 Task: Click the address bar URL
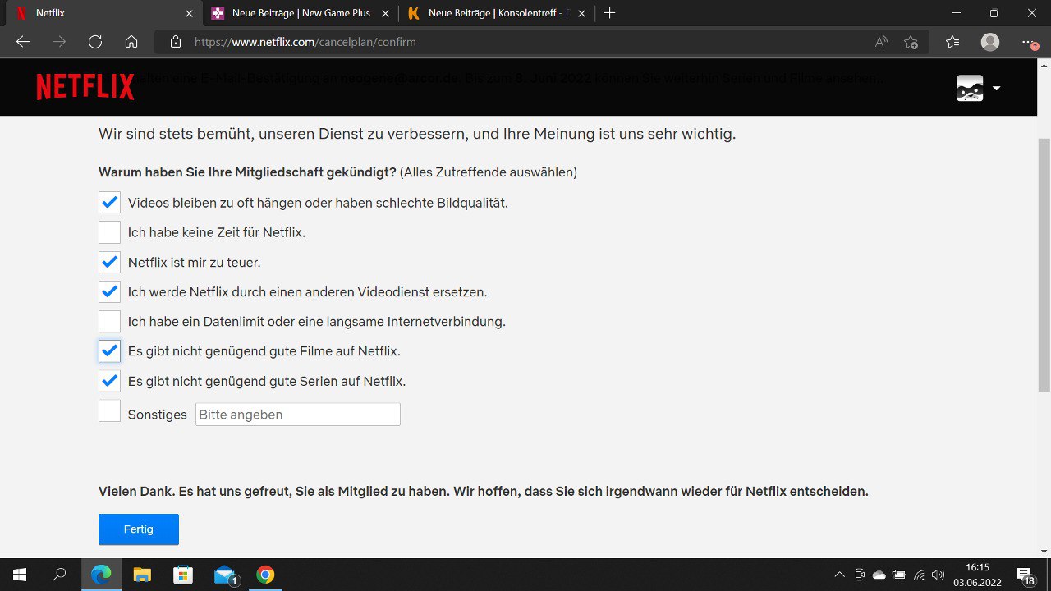(x=305, y=42)
